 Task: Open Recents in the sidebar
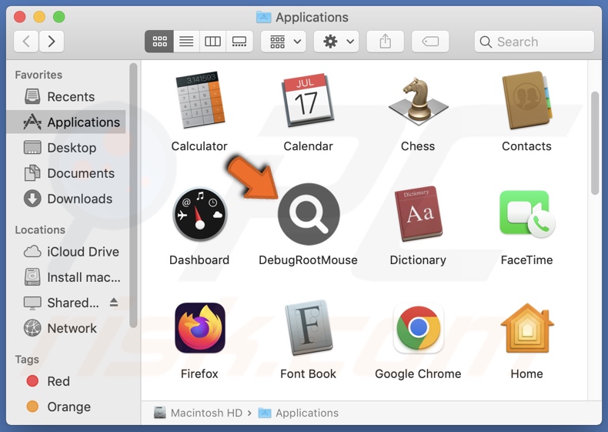pos(66,97)
